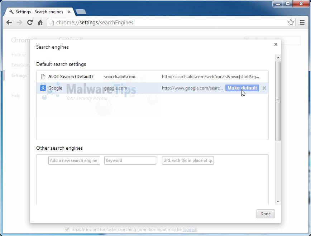Click the dialog scrollbar thumb
This screenshot has width=311, height=236.
coord(278,101)
